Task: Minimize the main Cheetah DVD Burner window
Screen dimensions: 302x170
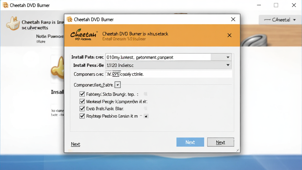Action: (259, 5)
